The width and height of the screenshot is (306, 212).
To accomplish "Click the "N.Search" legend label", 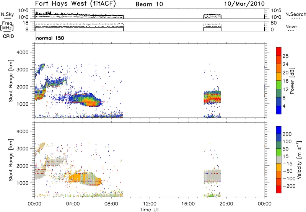I will point(295,14).
